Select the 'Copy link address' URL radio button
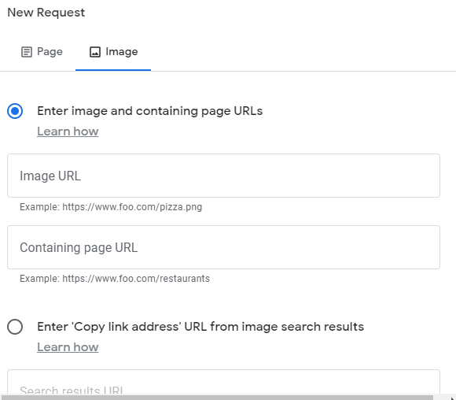Screen dimensions: 456x400 [x=15, y=327]
